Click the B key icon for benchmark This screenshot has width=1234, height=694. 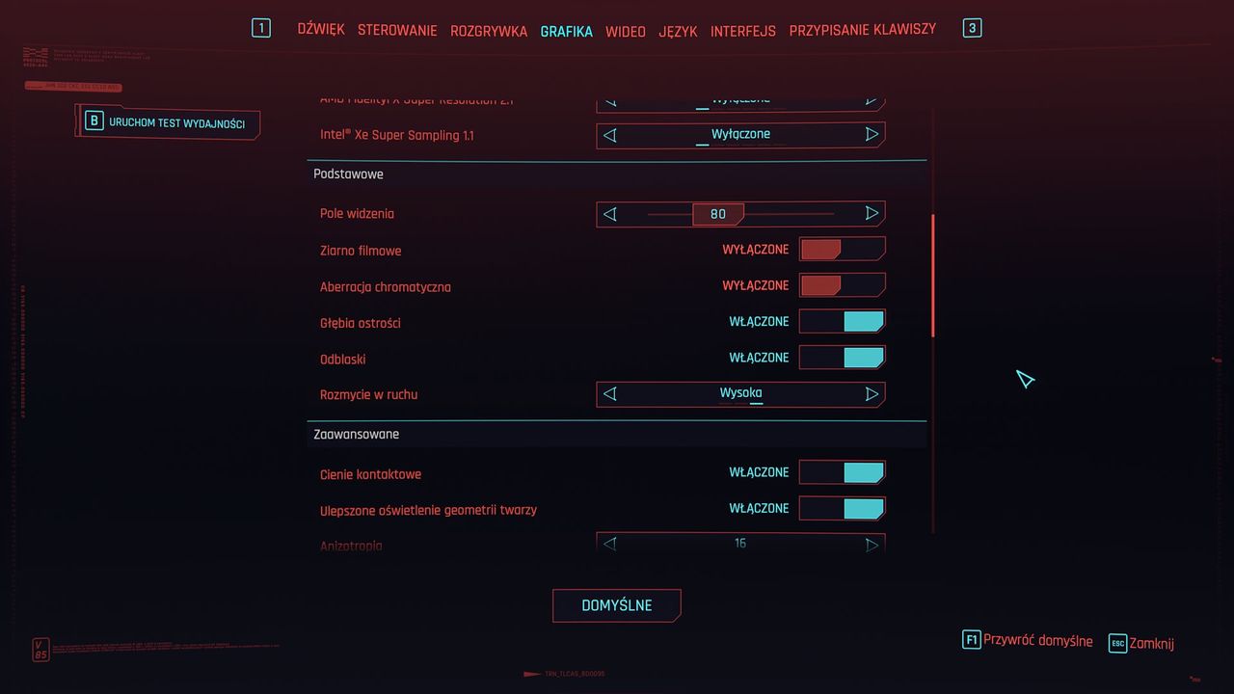pos(94,121)
